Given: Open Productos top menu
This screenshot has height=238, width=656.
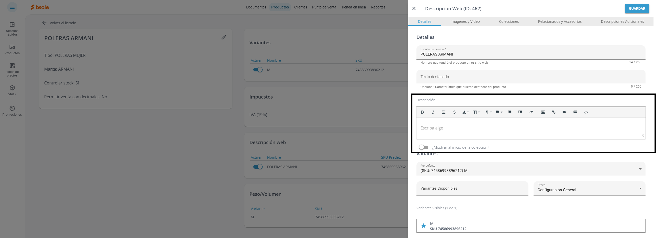Looking at the screenshot, I should 280,7.
